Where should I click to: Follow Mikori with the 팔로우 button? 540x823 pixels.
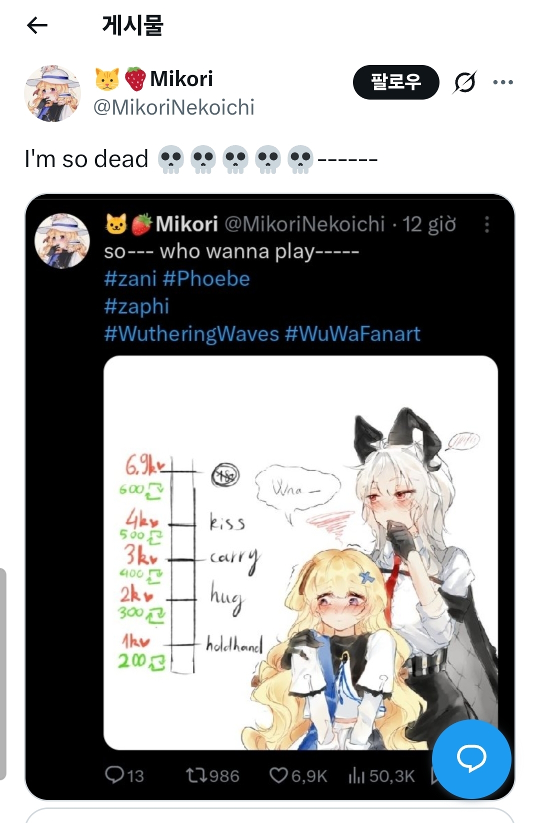pyautogui.click(x=396, y=82)
